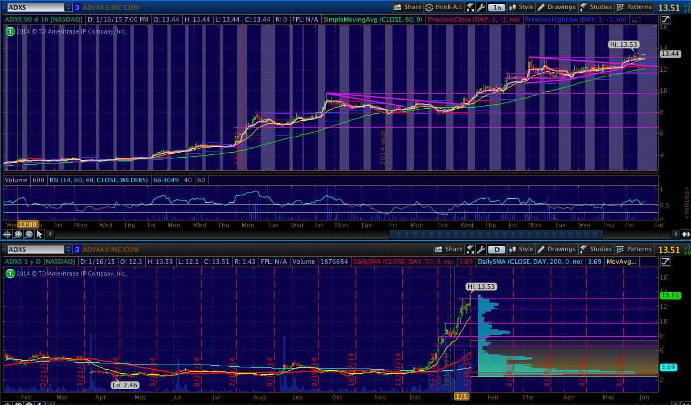Screen dimensions: 691x405
Task: Click the wrench settings icon in top chart
Action: point(481,7)
